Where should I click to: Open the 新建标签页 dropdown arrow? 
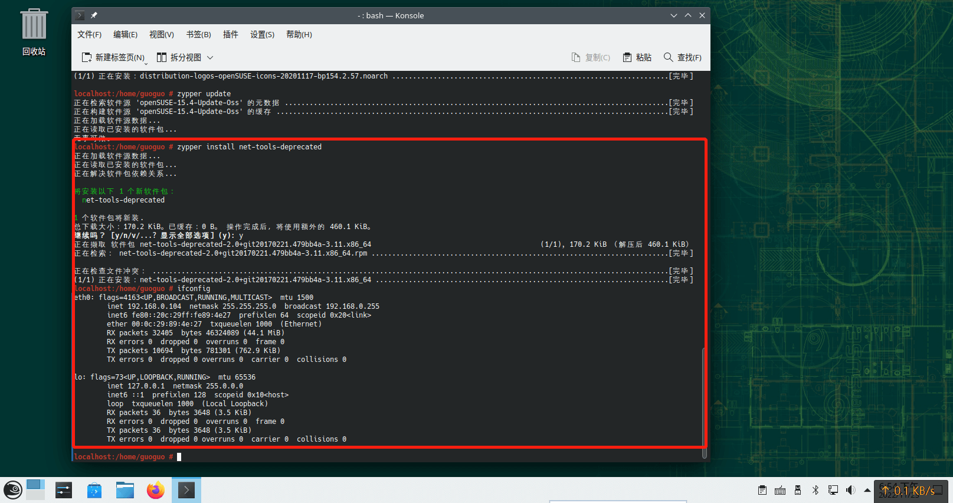146,62
